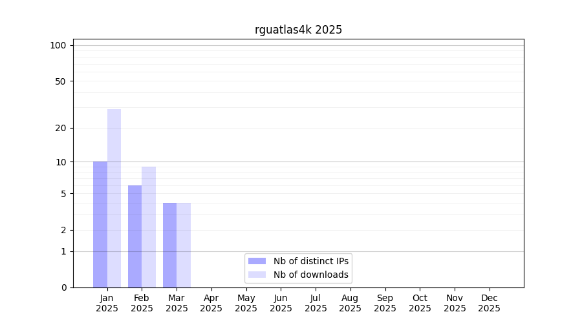Select the March downloads light bar

[x=184, y=245]
